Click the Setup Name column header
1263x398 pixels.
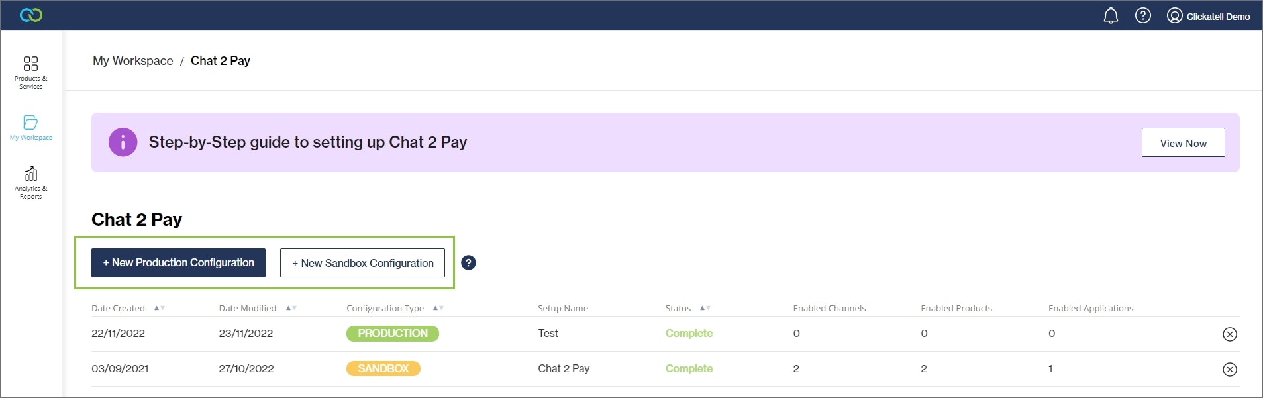(563, 308)
